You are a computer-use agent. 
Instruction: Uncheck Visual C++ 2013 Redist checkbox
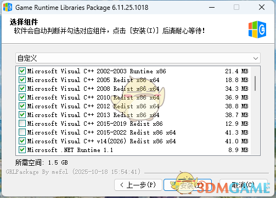point(22,115)
